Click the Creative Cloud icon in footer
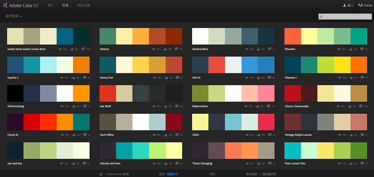The width and height of the screenshot is (374, 177). point(101,174)
